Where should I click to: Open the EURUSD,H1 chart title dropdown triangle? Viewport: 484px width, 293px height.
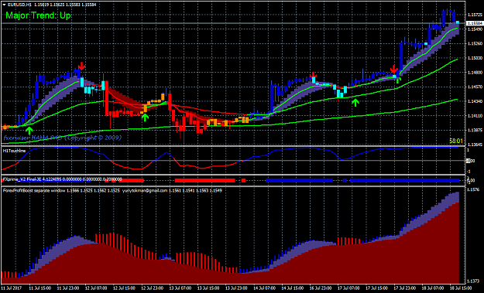4,5
